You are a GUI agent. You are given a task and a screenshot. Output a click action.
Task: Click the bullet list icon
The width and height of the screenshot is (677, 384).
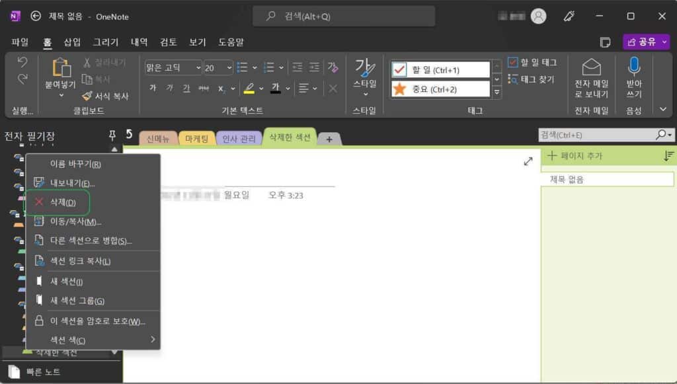[x=242, y=67]
